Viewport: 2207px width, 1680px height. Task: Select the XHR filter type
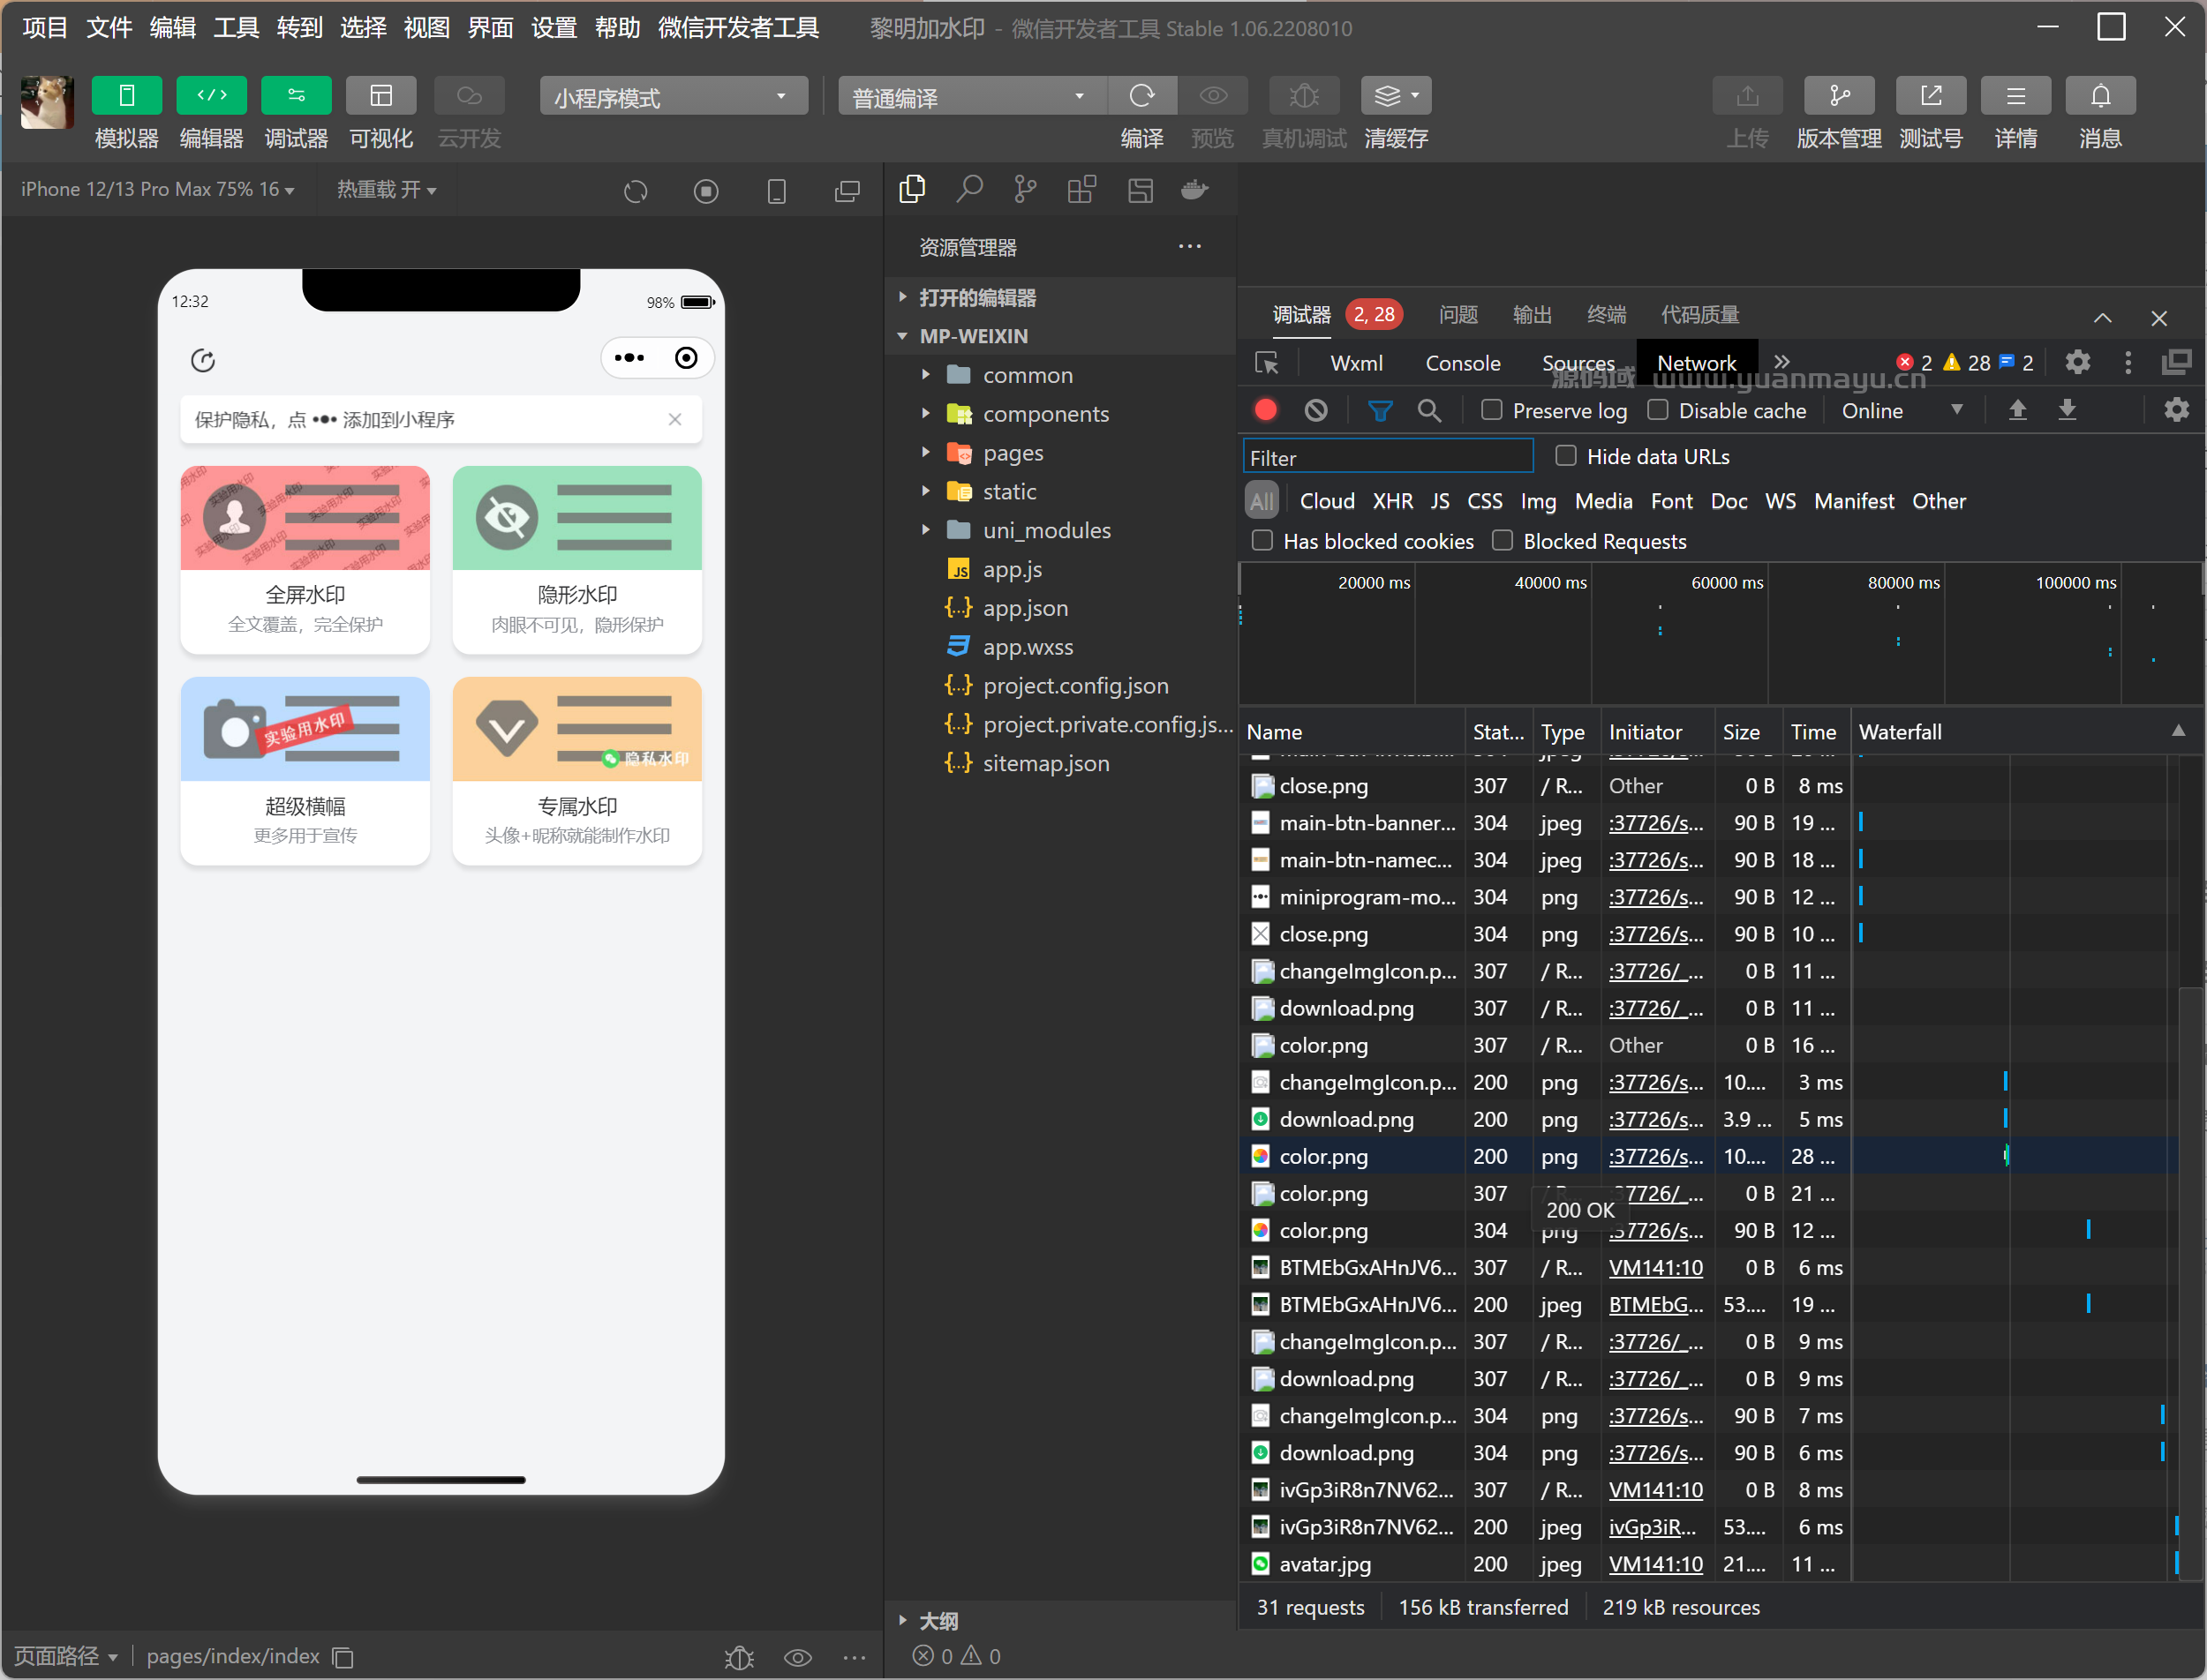click(x=1391, y=501)
